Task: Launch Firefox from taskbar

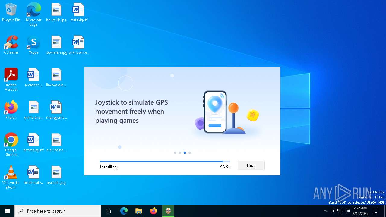Action: point(153,211)
